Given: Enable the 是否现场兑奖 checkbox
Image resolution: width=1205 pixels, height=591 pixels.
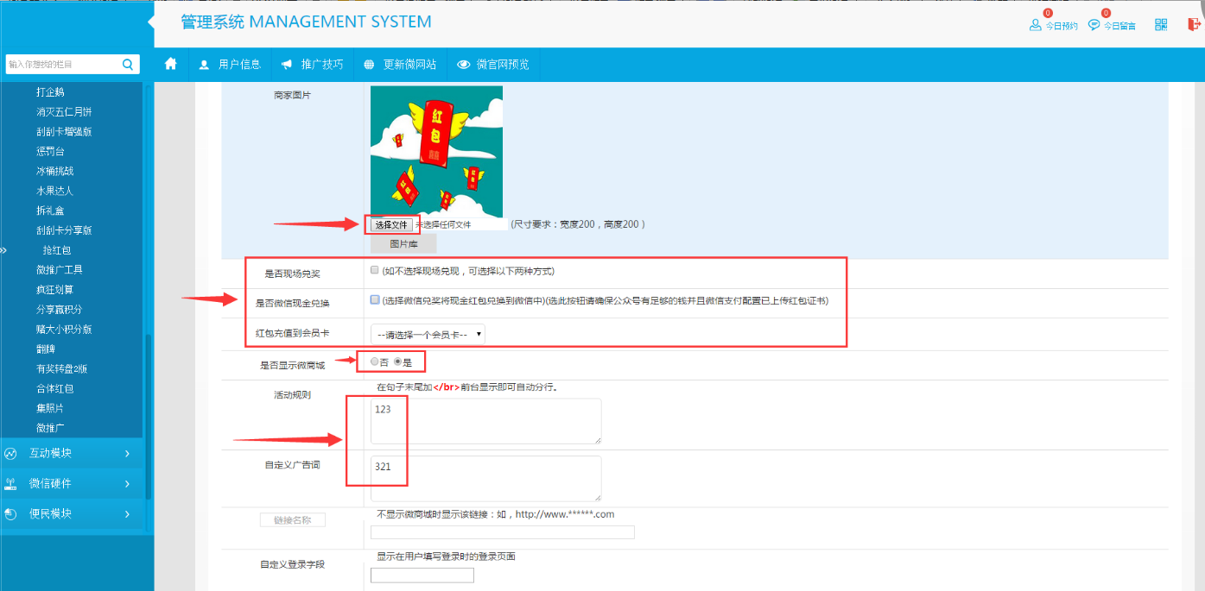Looking at the screenshot, I should coord(375,270).
